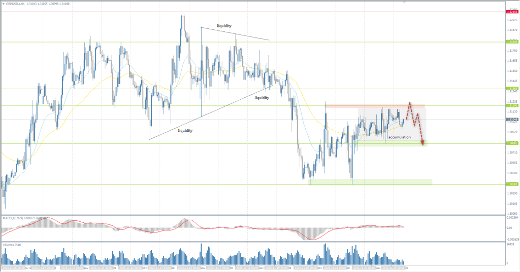Click the chart shift triangle marker
520x272 pixels.
pos(404,2)
